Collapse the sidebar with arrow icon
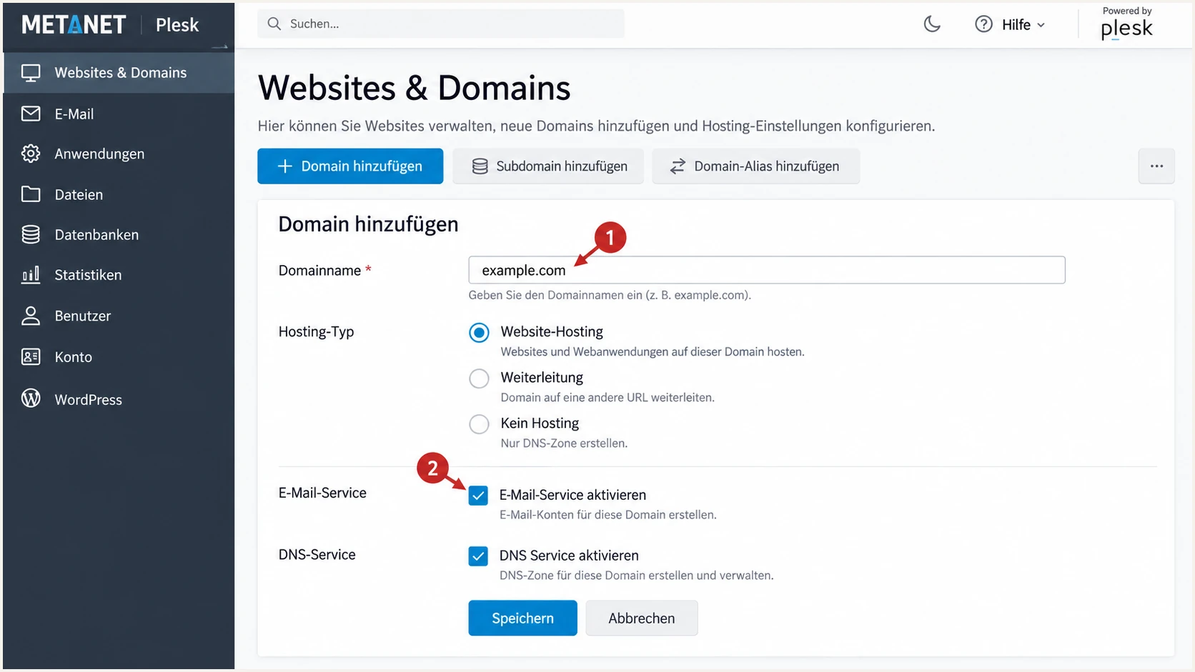This screenshot has width=1195, height=672. point(220,47)
